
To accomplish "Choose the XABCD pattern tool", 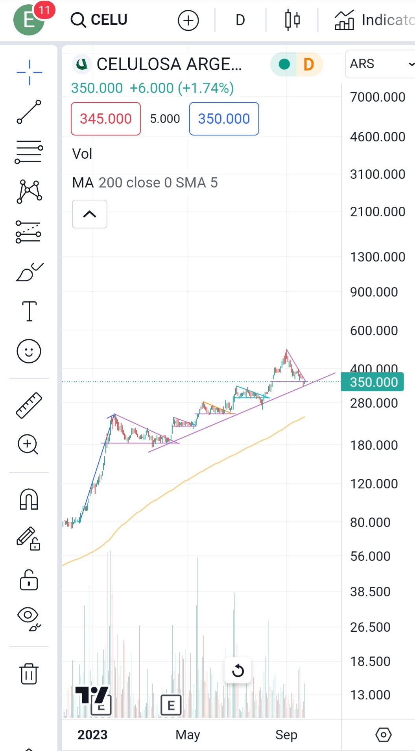I will tap(29, 192).
